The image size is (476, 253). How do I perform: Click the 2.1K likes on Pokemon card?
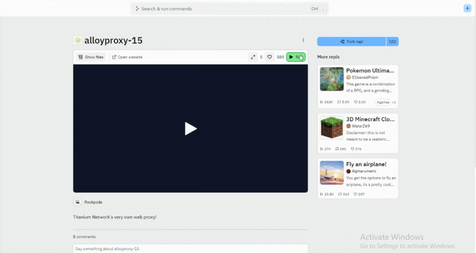coord(360,102)
